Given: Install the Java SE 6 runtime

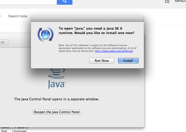Looking at the screenshot, I should pyautogui.click(x=128, y=60).
